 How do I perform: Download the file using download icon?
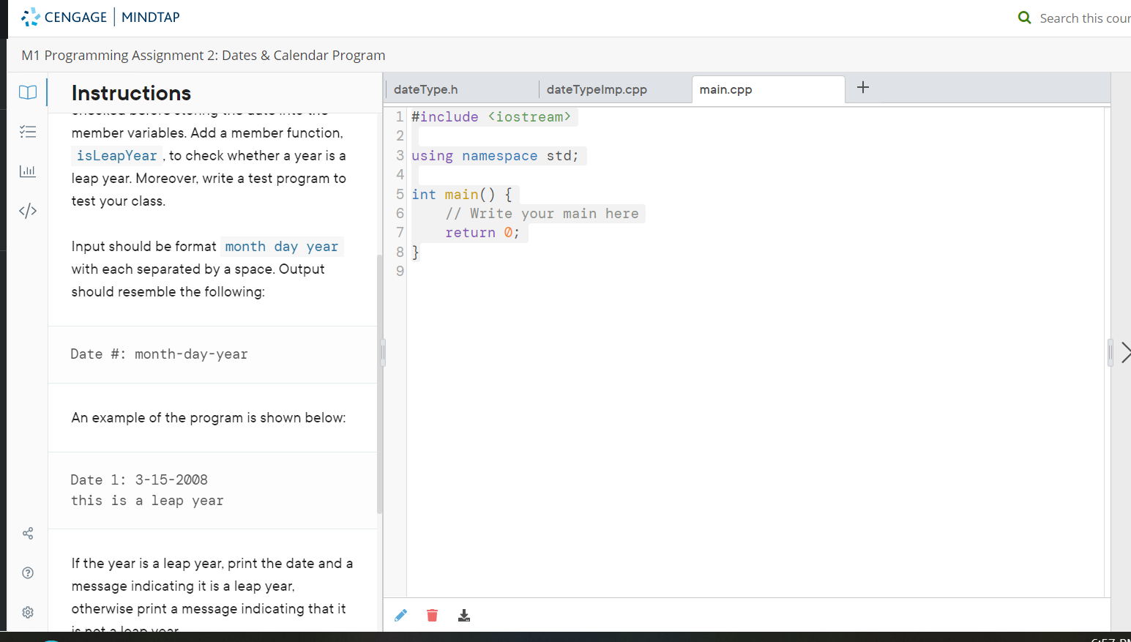pos(464,616)
